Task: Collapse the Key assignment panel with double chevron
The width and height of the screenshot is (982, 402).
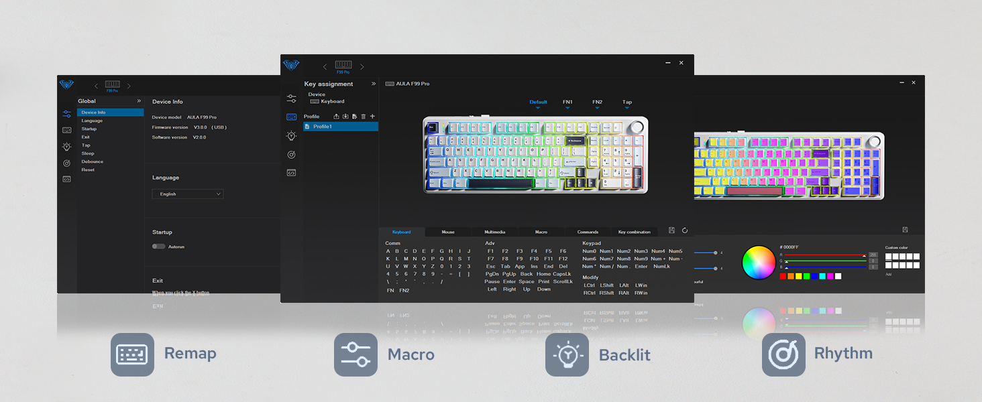Action: click(374, 84)
